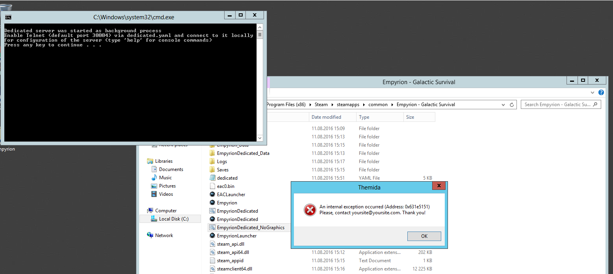Click the Documents library icon

[154, 169]
